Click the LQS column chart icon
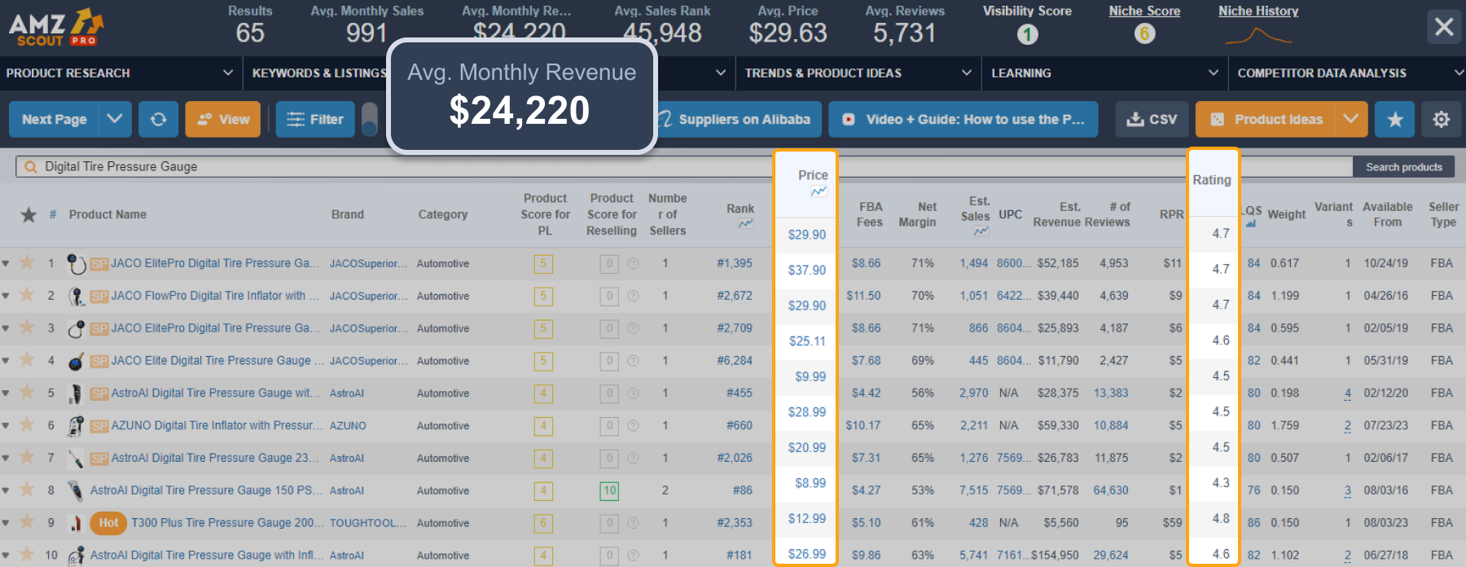The image size is (1466, 567). pyautogui.click(x=1251, y=223)
